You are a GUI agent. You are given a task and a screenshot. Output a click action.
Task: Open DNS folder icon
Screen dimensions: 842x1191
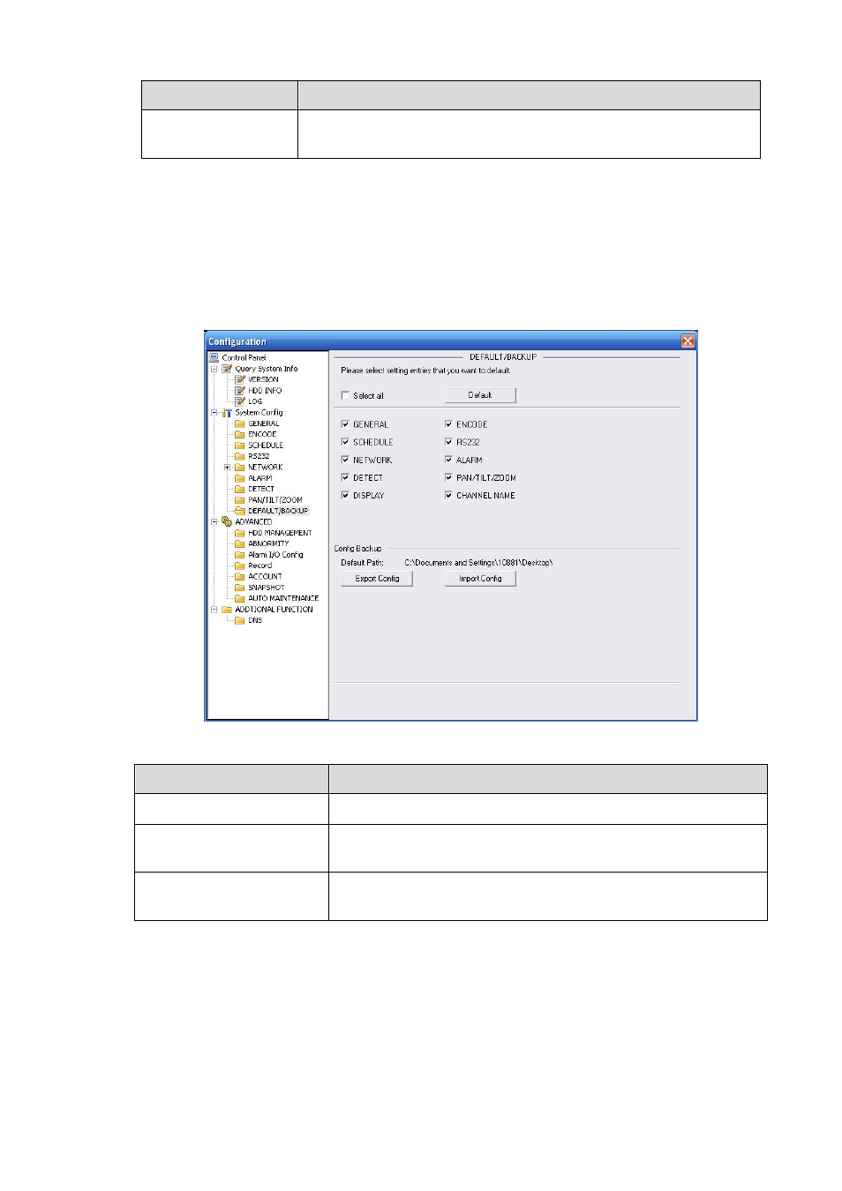coord(240,620)
